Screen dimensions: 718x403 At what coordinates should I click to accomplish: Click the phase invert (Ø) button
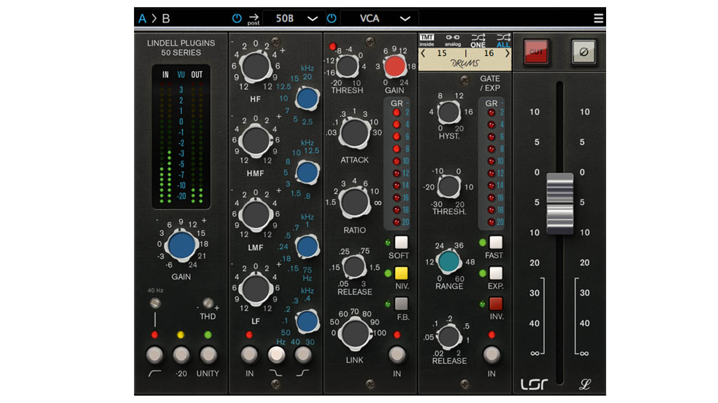coord(584,52)
